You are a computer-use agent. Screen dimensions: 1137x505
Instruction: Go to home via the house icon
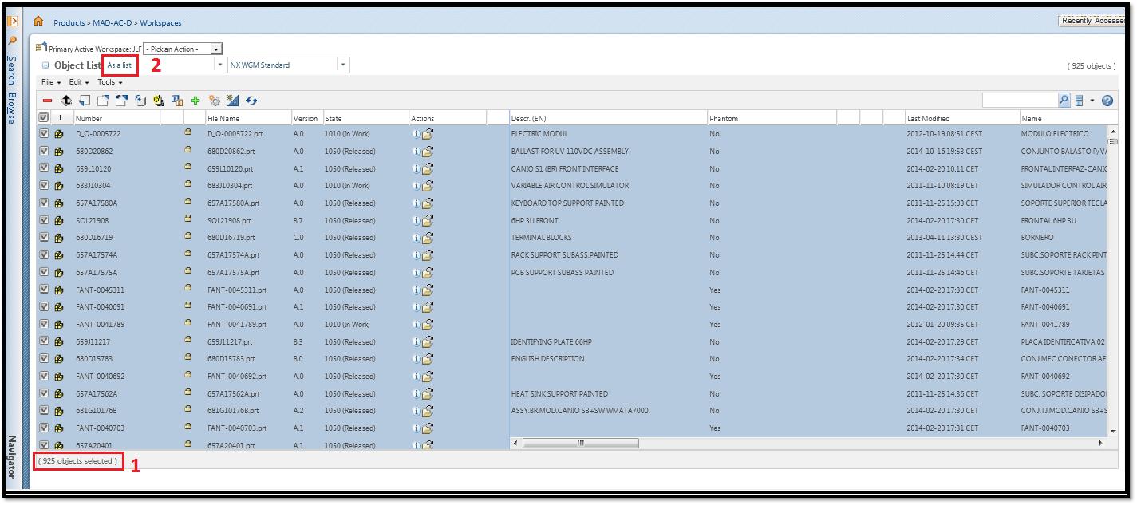[38, 22]
